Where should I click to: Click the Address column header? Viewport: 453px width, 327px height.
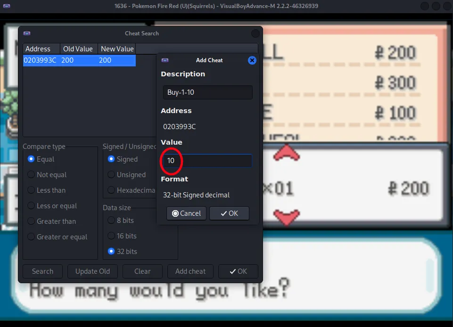pyautogui.click(x=41, y=49)
